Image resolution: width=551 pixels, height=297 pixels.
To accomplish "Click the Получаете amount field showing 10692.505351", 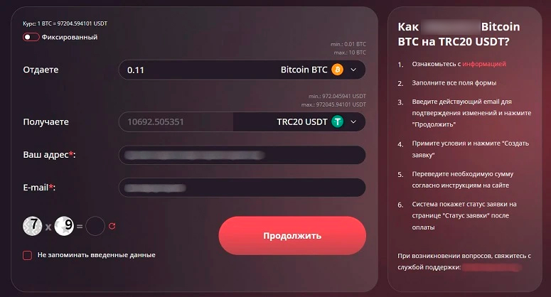I will [176, 121].
